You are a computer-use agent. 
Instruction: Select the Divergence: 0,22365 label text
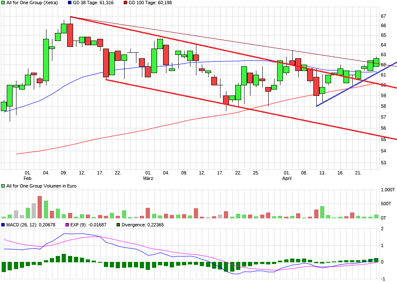pos(143,225)
